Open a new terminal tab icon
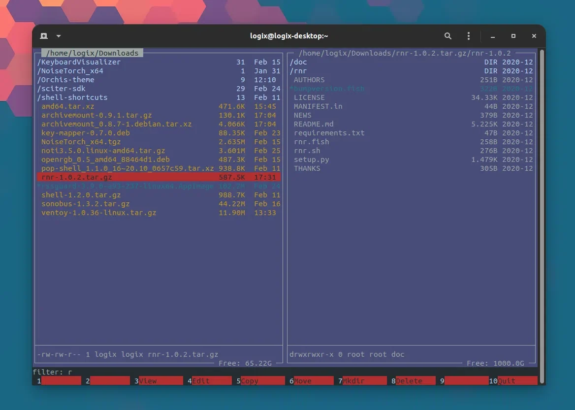The width and height of the screenshot is (575, 410). pyautogui.click(x=44, y=36)
